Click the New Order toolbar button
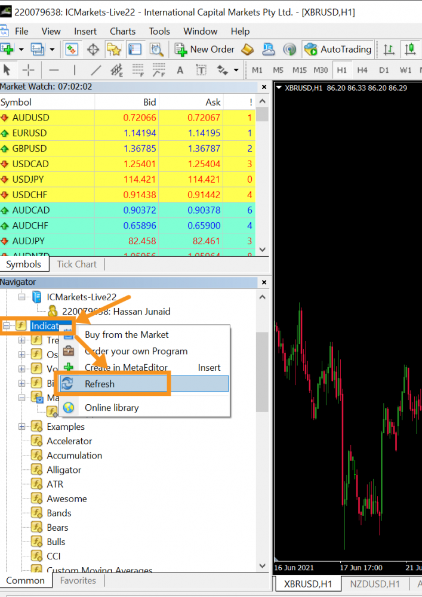This screenshot has height=597, width=422. point(205,50)
